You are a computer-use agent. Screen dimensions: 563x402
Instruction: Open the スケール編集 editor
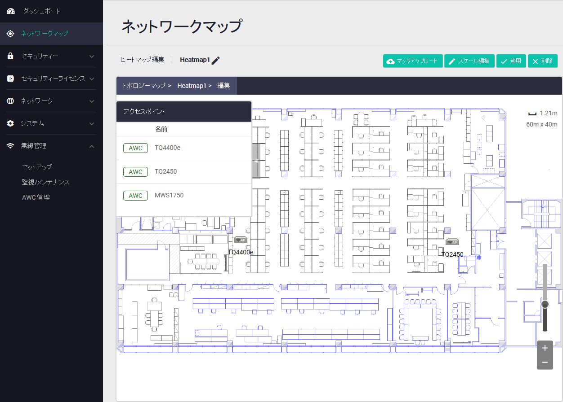coord(469,61)
